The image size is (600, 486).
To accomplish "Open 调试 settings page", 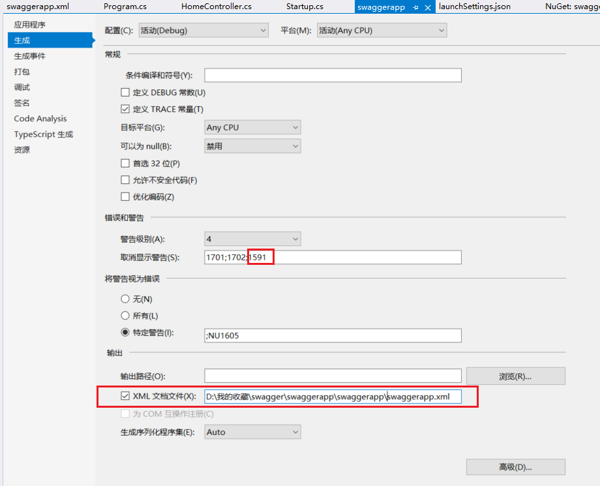I will [x=22, y=87].
